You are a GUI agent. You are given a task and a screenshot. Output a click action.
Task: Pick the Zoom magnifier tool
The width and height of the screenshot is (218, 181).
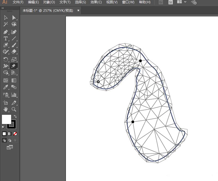click(x=14, y=109)
